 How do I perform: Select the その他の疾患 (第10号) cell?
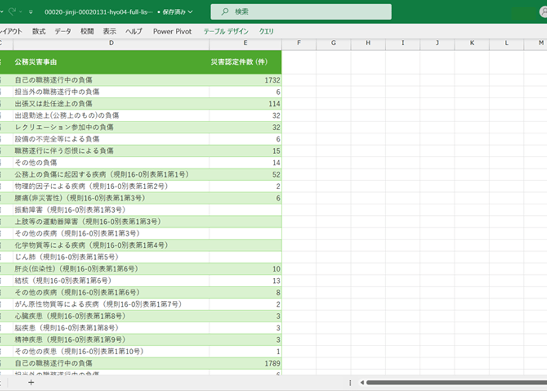pos(111,351)
